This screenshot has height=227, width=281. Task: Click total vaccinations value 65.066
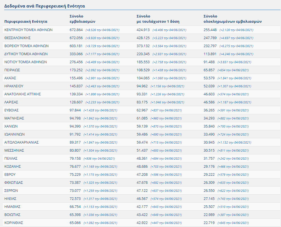(x=75, y=223)
